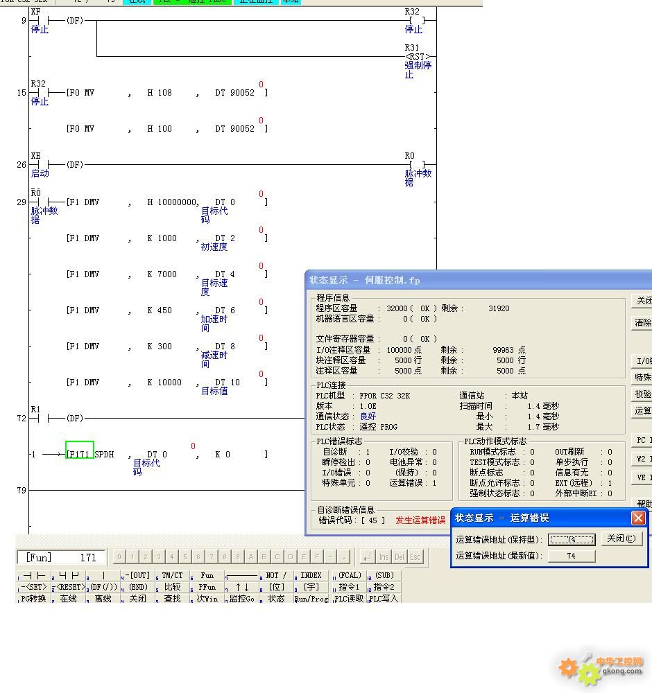Image resolution: width=652 pixels, height=693 pixels.
Task: Select the Fun instruction key
Action: 207,575
